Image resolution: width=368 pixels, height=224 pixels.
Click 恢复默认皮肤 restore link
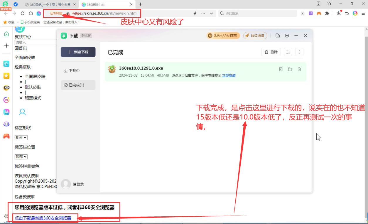point(27,176)
